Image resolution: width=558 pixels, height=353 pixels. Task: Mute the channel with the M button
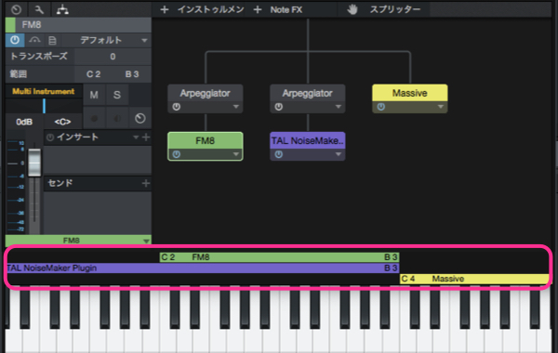pyautogui.click(x=94, y=95)
